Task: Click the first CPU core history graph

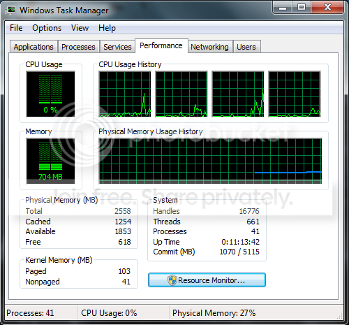Action: click(x=125, y=94)
